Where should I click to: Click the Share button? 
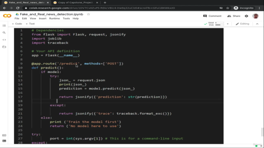[234, 16]
